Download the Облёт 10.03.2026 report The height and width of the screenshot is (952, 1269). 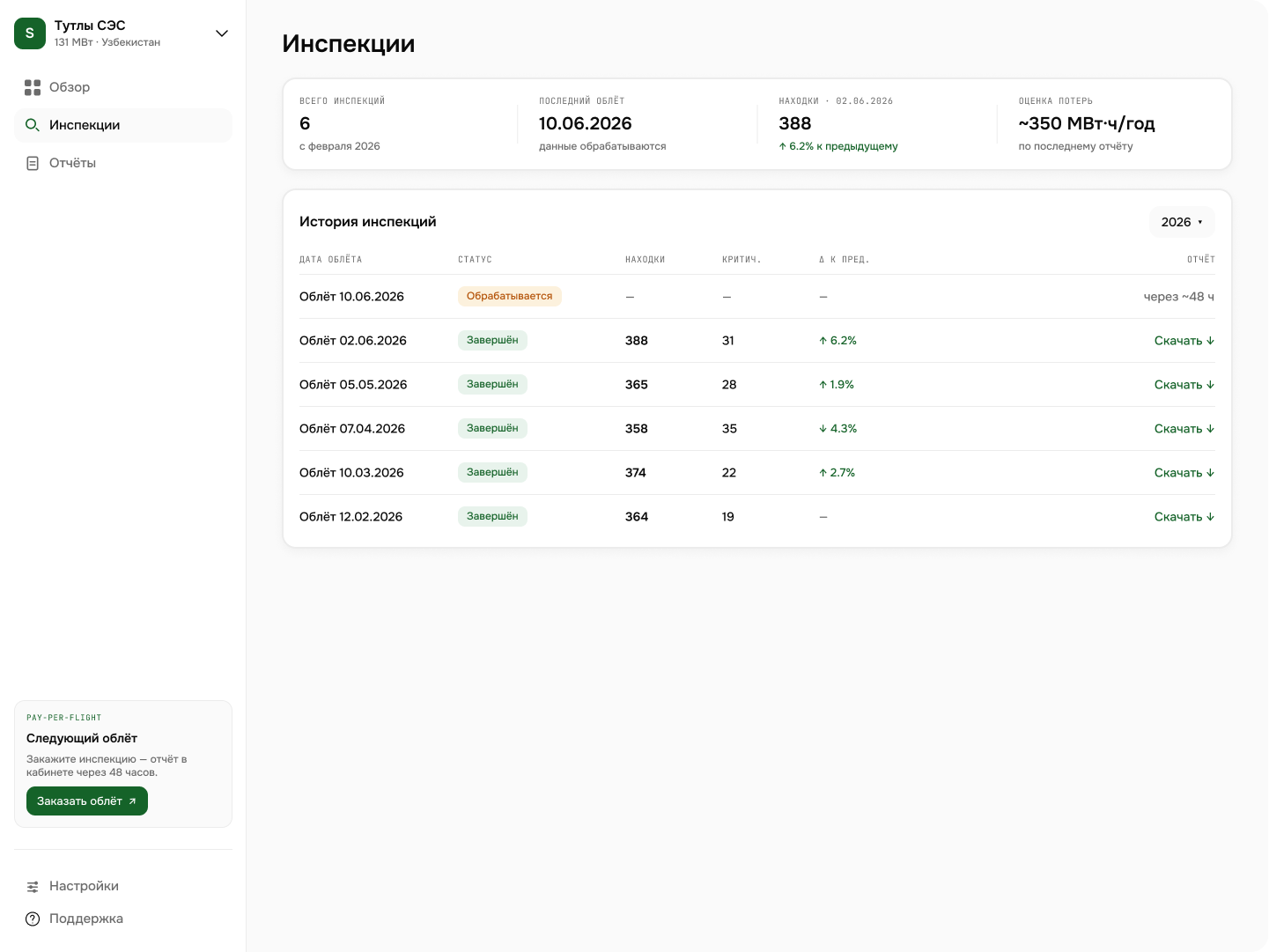[x=1184, y=473]
